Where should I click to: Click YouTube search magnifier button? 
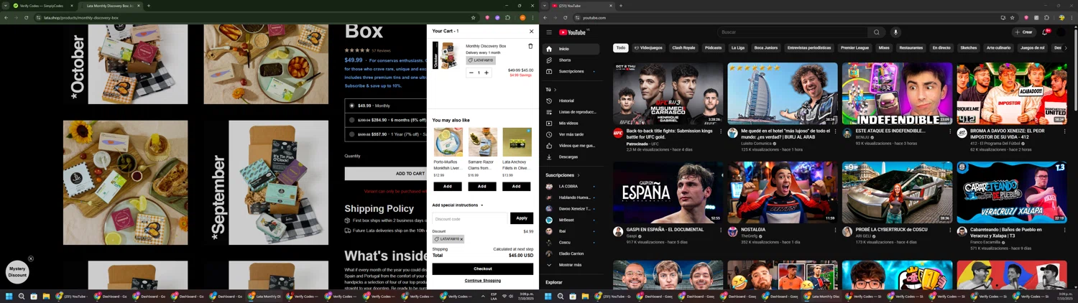click(876, 32)
